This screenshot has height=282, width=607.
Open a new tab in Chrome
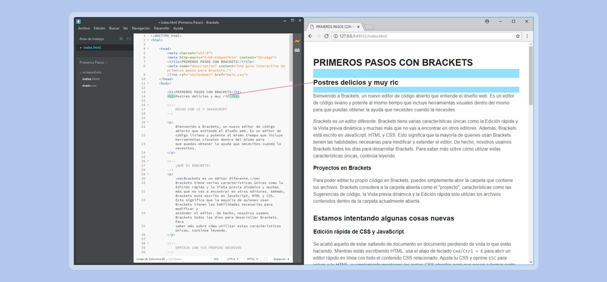pyautogui.click(x=369, y=27)
